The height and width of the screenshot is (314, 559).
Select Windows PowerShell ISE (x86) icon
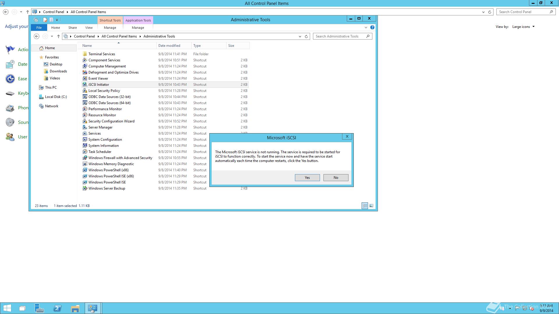85,176
